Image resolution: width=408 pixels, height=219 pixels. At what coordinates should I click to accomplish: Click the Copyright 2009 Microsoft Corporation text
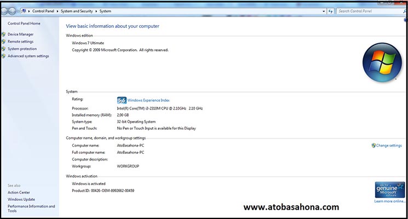(x=120, y=50)
